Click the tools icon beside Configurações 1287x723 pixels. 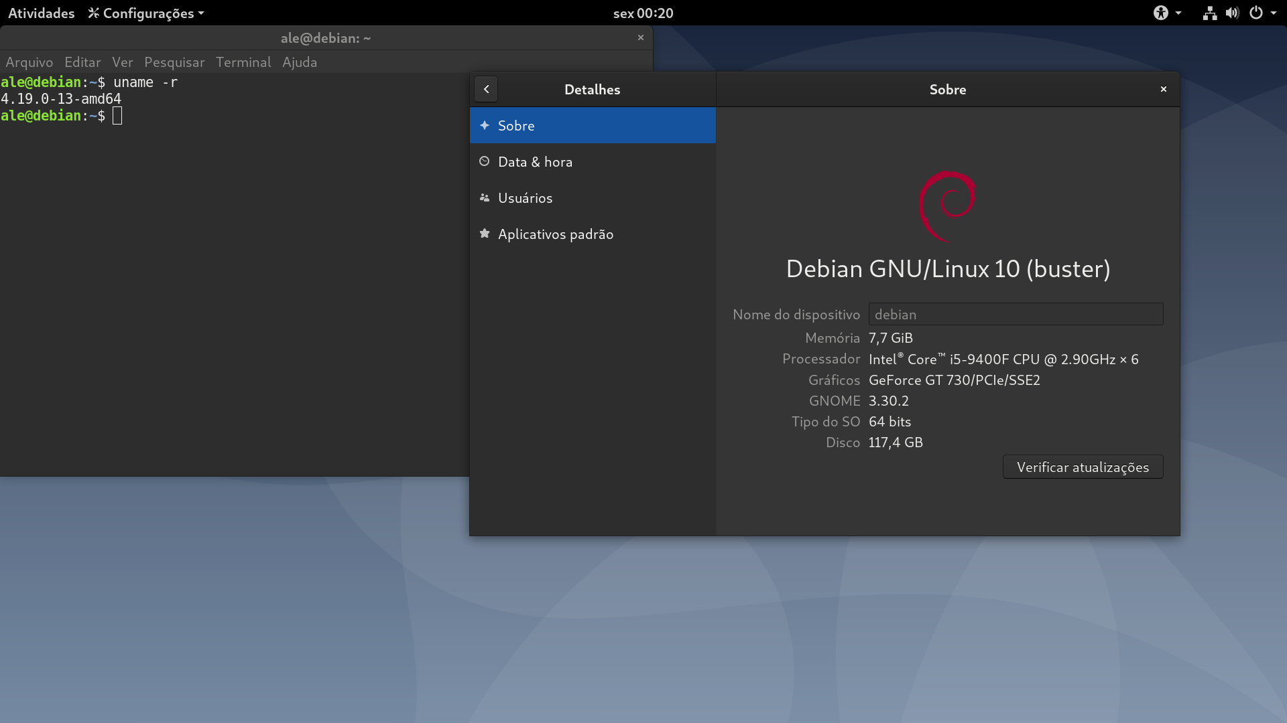93,13
